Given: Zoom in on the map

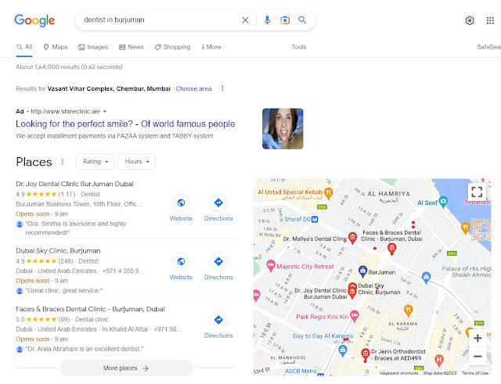Looking at the screenshot, I should click(478, 338).
